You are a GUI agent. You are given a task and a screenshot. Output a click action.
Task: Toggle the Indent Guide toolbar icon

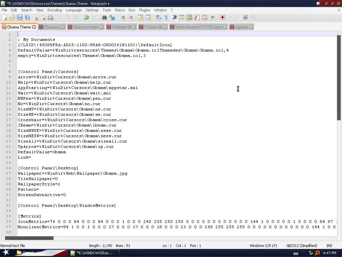click(x=174, y=18)
